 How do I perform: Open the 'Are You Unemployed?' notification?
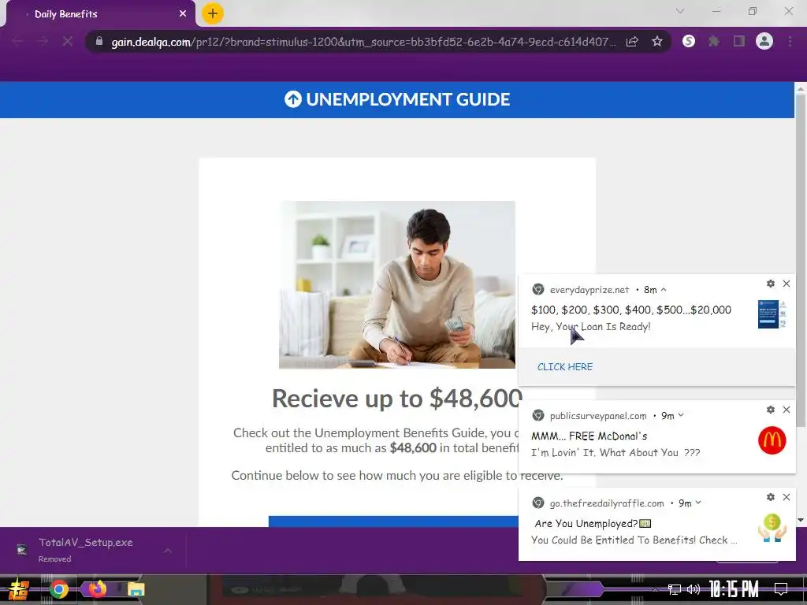(656, 524)
